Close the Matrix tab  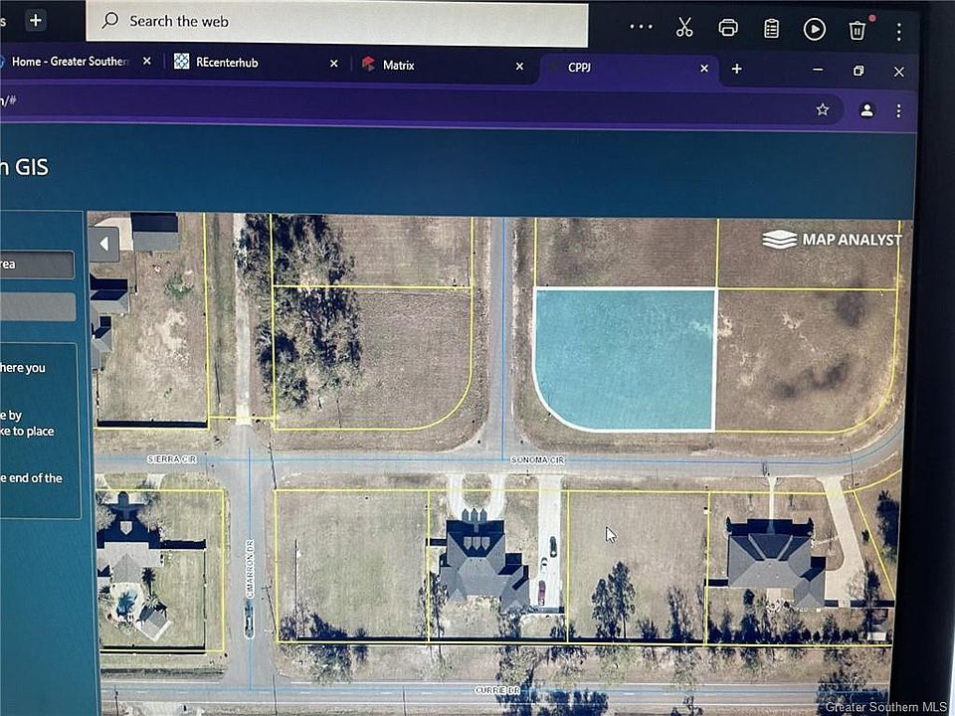[x=518, y=66]
